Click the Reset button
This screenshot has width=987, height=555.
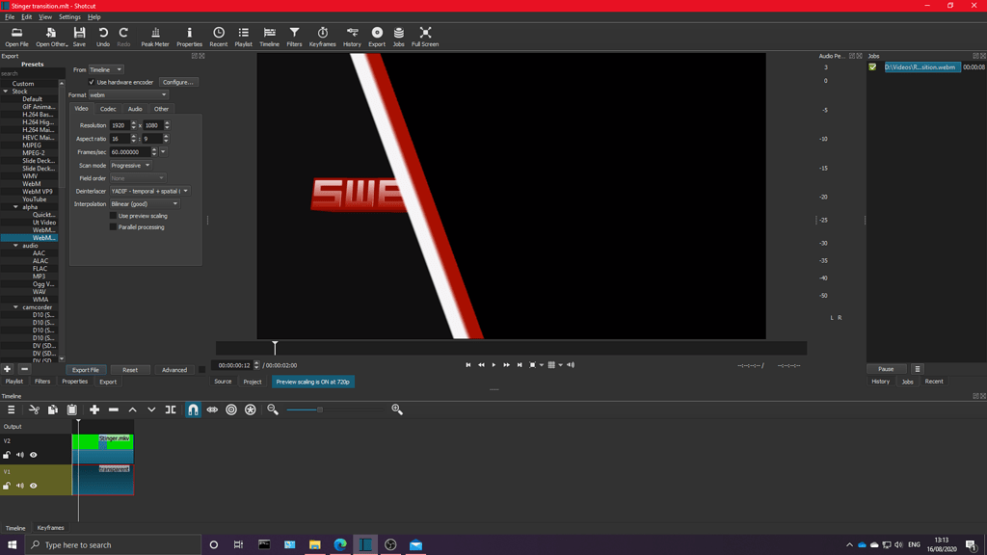click(x=130, y=370)
